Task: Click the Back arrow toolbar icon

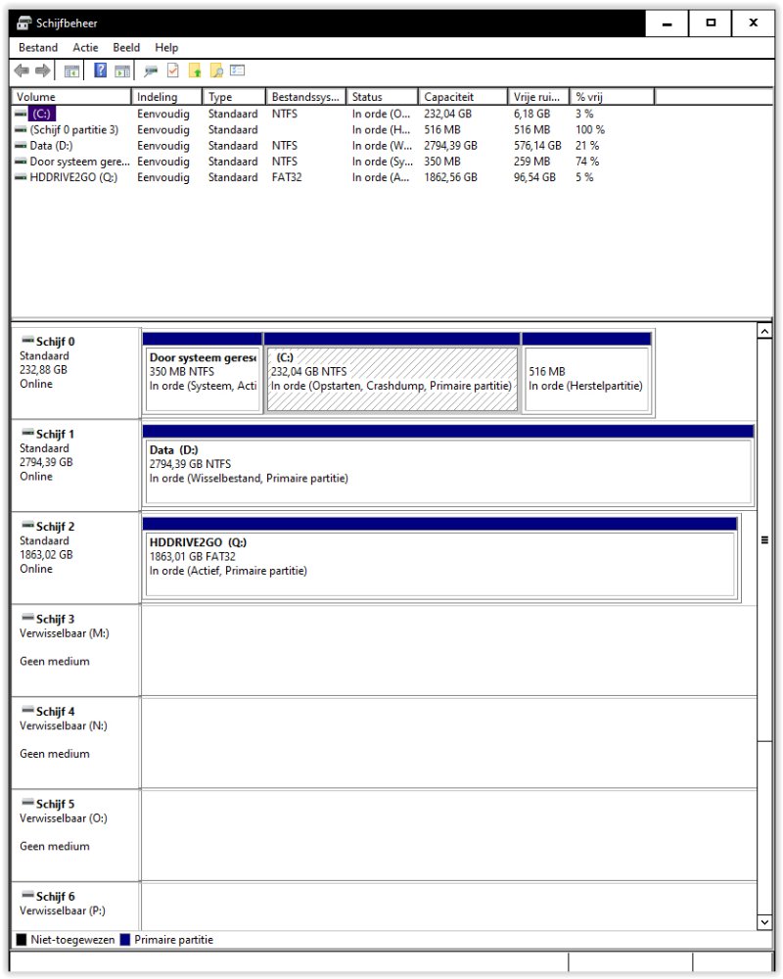Action: (x=22, y=70)
